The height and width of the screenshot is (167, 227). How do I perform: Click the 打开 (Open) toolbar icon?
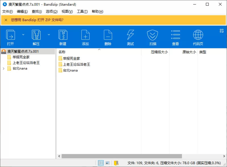tap(10, 35)
